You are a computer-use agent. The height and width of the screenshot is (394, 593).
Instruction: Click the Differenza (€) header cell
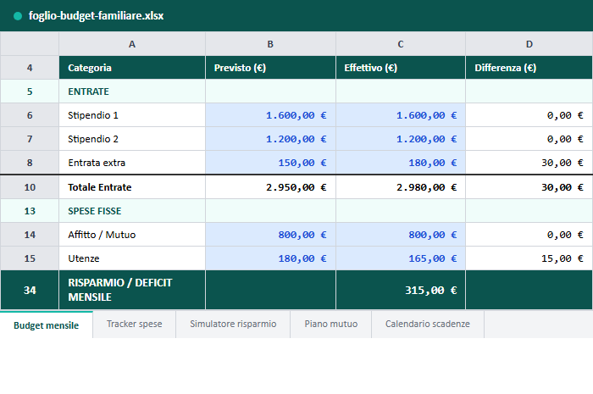[x=529, y=68]
